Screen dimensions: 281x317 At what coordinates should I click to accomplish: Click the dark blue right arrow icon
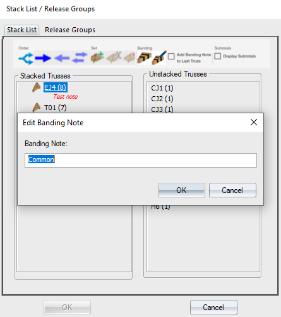[43, 58]
